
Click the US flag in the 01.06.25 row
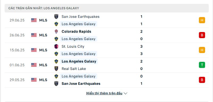tap(34, 65)
